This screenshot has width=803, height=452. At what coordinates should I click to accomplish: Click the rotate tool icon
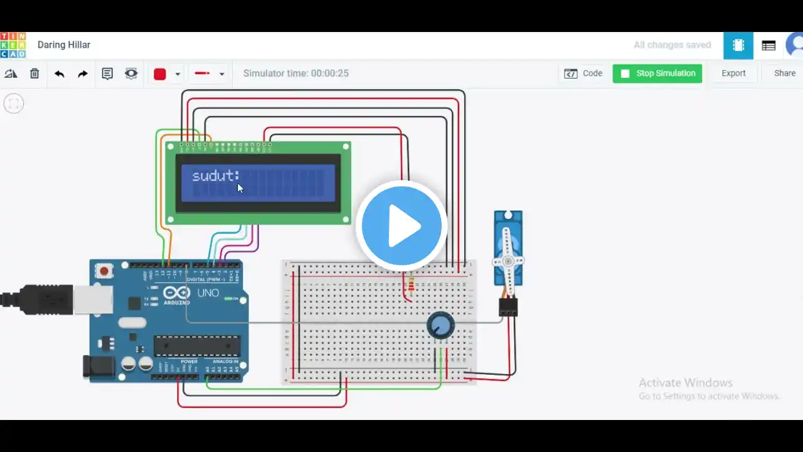(x=11, y=73)
